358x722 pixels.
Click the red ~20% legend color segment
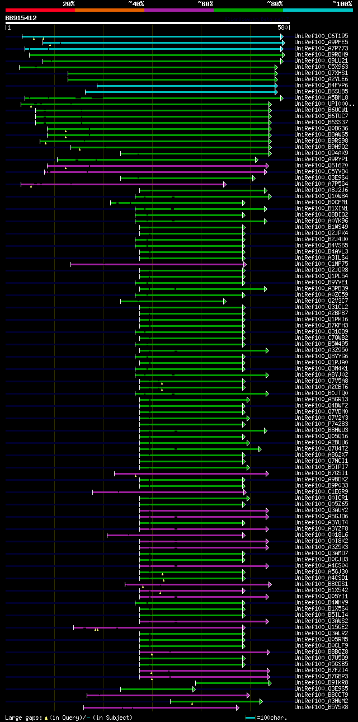pos(40,10)
